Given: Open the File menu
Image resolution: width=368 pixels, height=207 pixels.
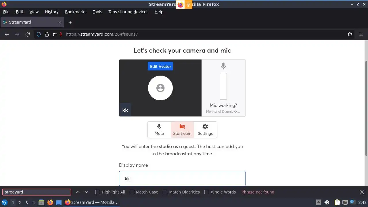Looking at the screenshot, I should (x=6, y=12).
